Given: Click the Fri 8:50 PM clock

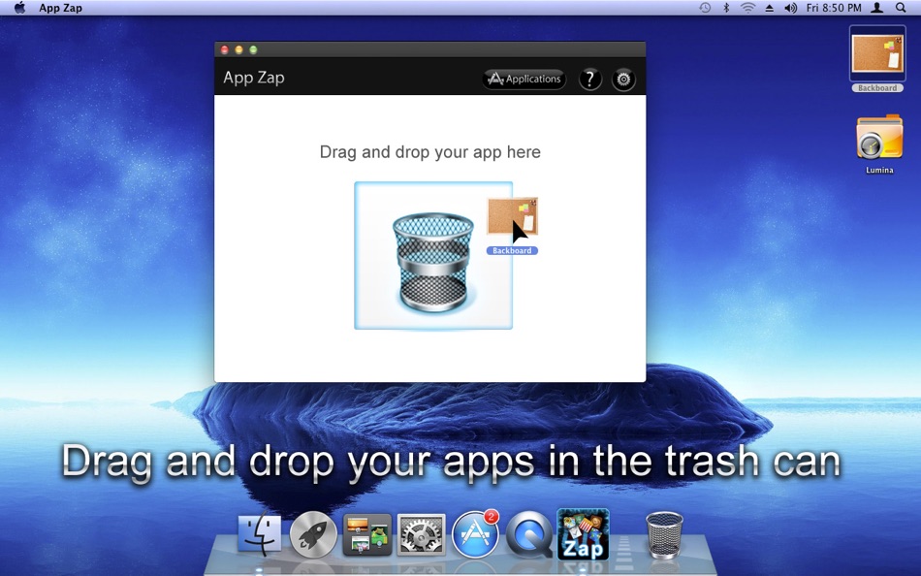Looking at the screenshot, I should coord(834,8).
